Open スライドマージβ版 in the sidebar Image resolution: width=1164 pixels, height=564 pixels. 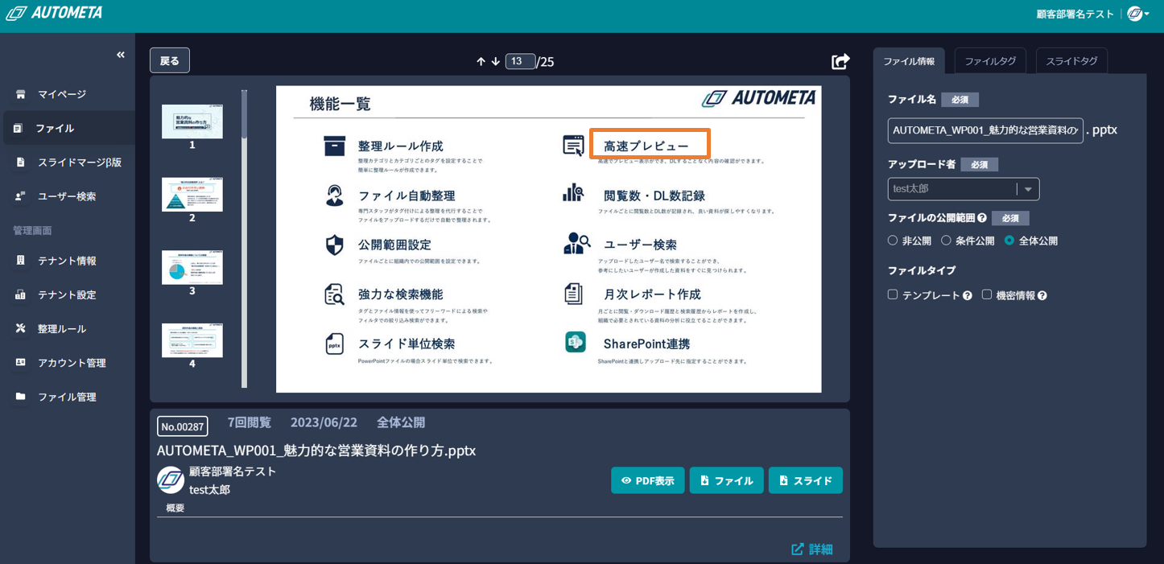68,163
